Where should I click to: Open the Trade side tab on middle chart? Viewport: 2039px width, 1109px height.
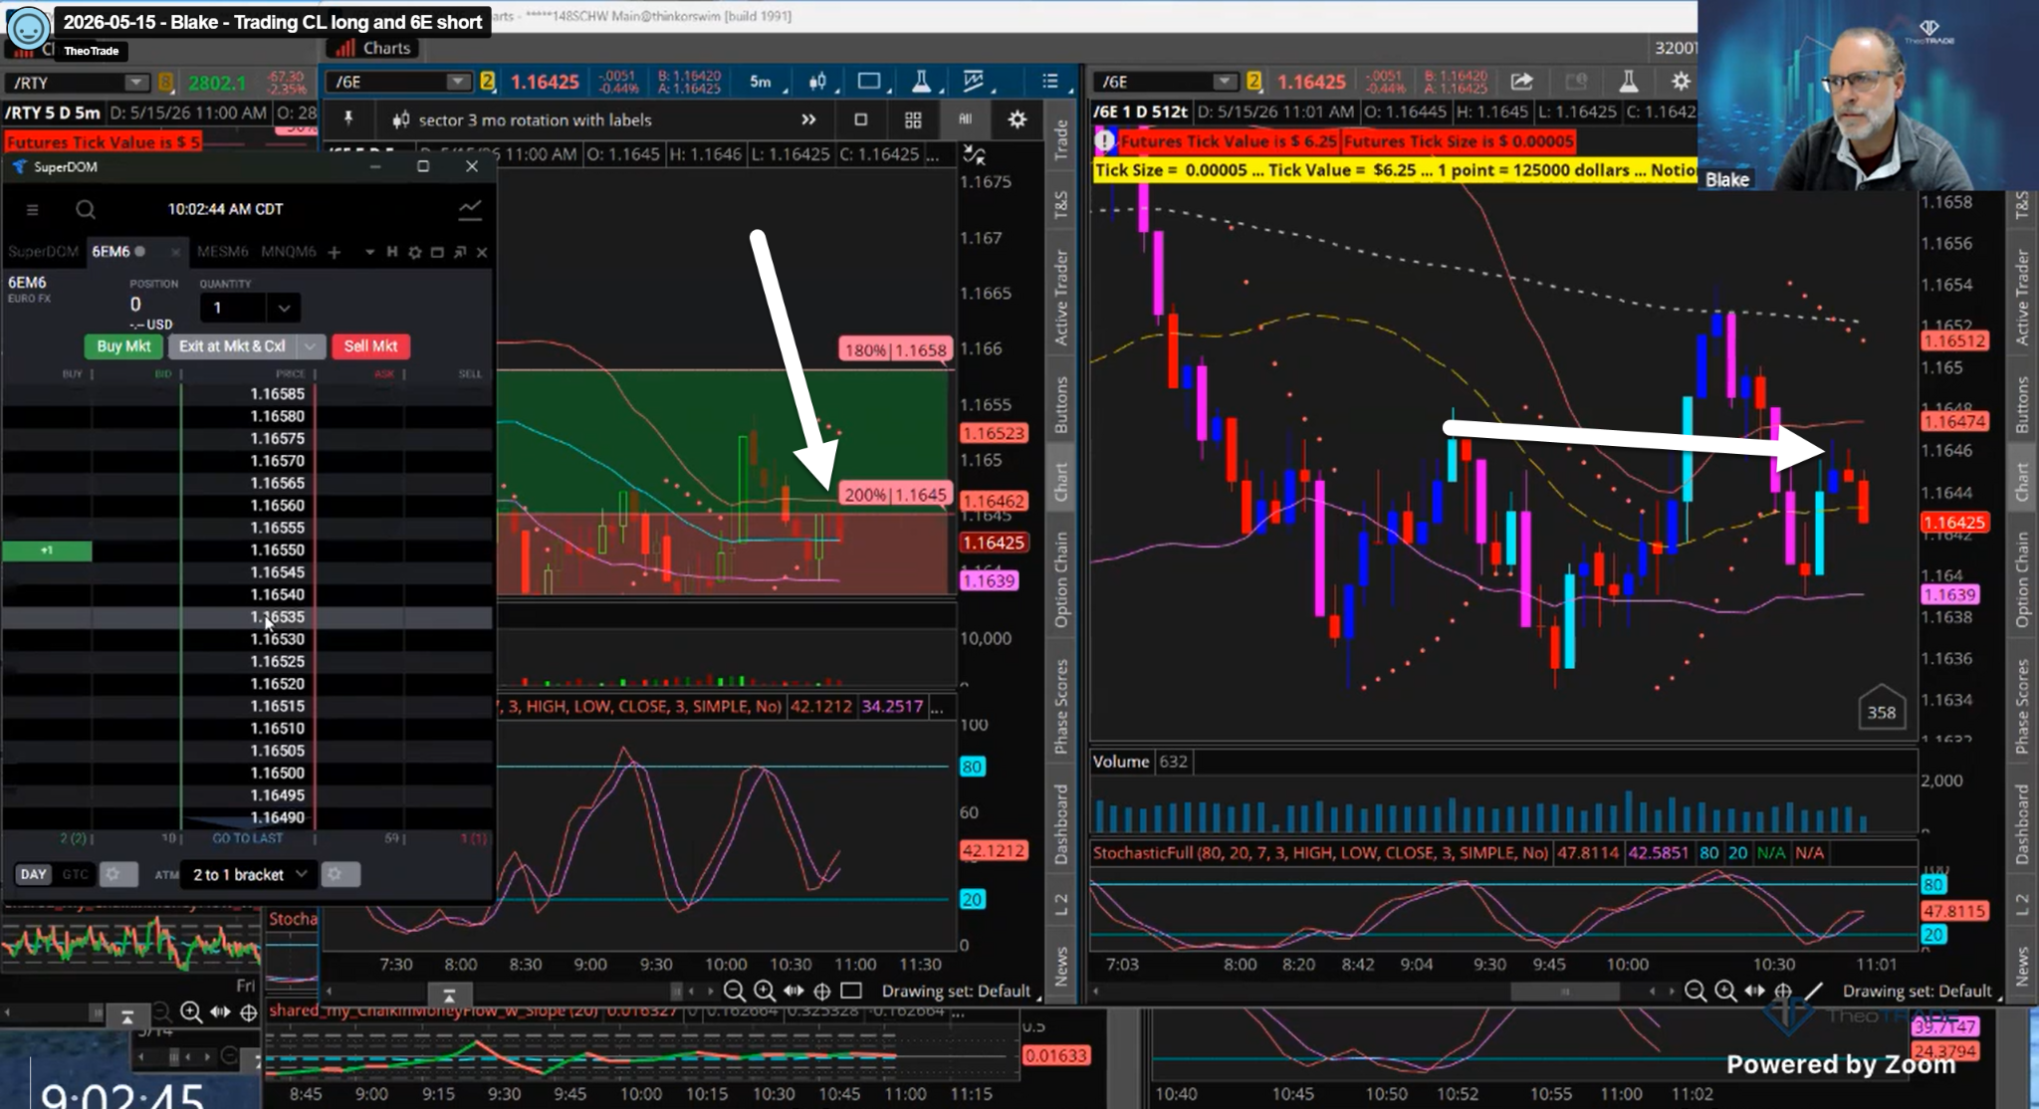(1061, 139)
